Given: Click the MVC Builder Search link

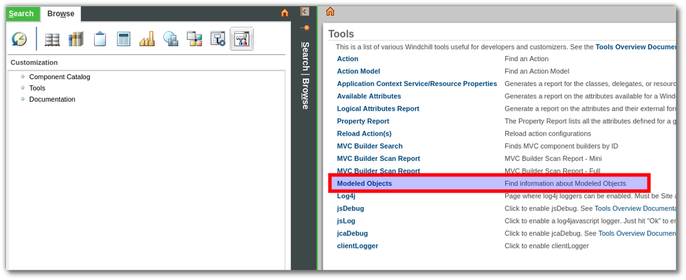Looking at the screenshot, I should [x=370, y=146].
